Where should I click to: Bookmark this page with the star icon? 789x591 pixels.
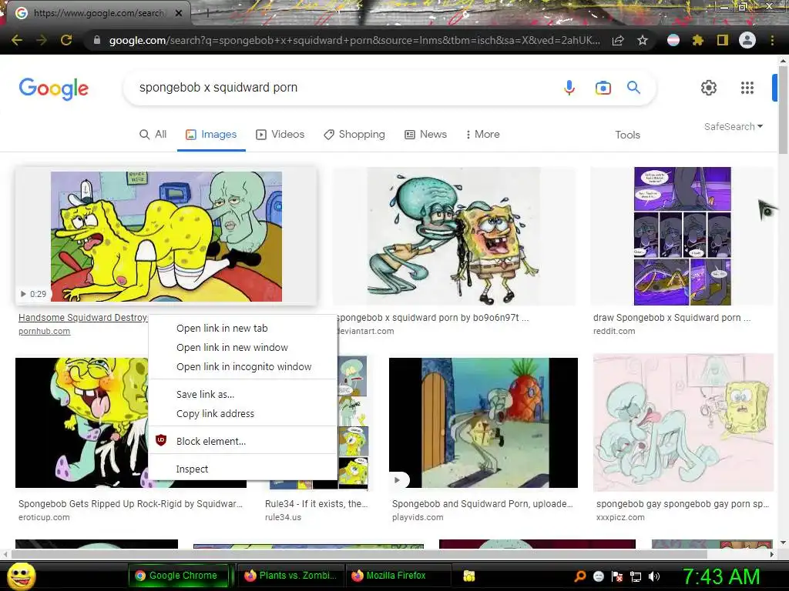(643, 40)
